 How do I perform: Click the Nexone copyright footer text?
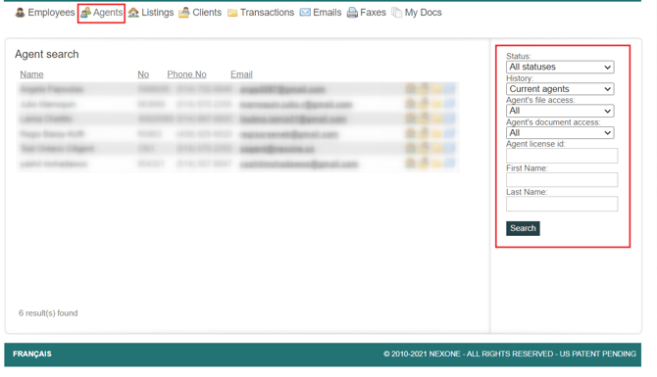point(510,353)
